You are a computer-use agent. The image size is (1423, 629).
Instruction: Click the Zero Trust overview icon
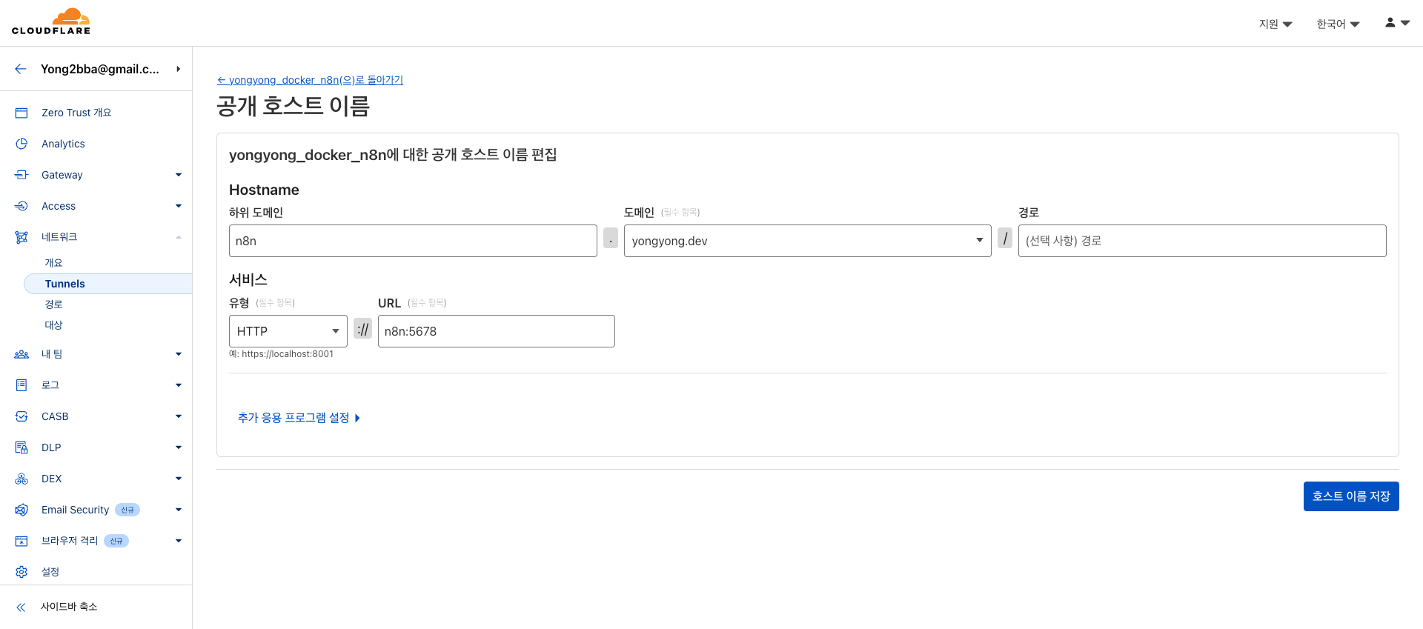point(21,113)
